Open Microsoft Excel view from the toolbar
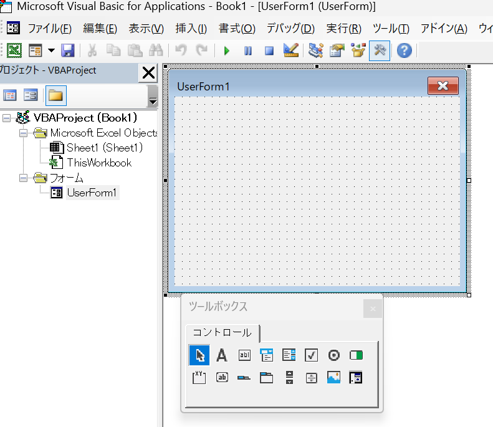 click(14, 50)
